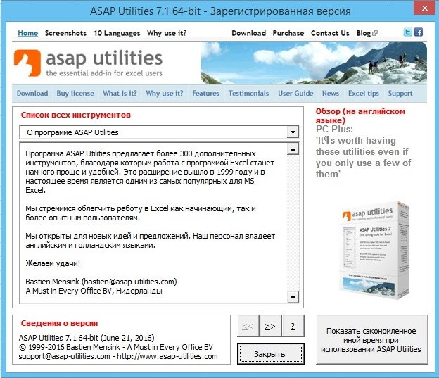Click the ASAP Utilities product box image
This screenshot has height=378, width=439.
[x=374, y=250]
